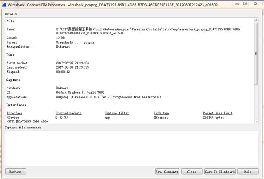Minimize the Capture File Properties window
Screen dimensions: 264x179
pos(237,4)
